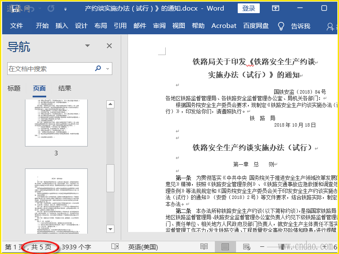Screen dimensions: 339x254
Task: Open Ribbon Display Options icon
Action: point(275,8)
